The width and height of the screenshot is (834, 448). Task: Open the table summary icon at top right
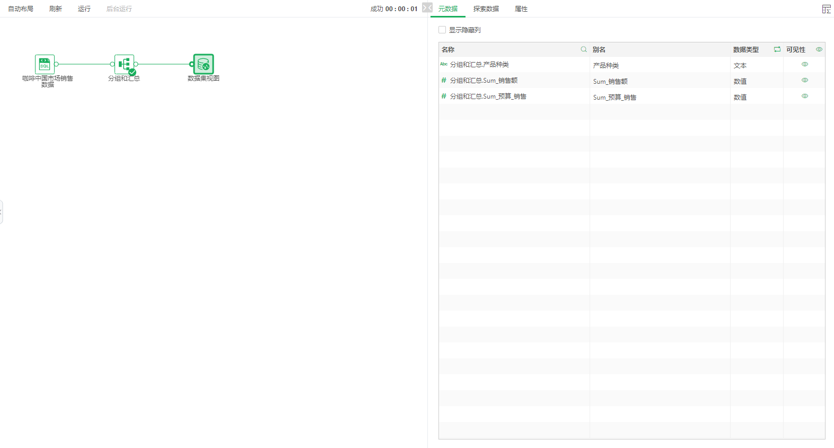tap(826, 9)
